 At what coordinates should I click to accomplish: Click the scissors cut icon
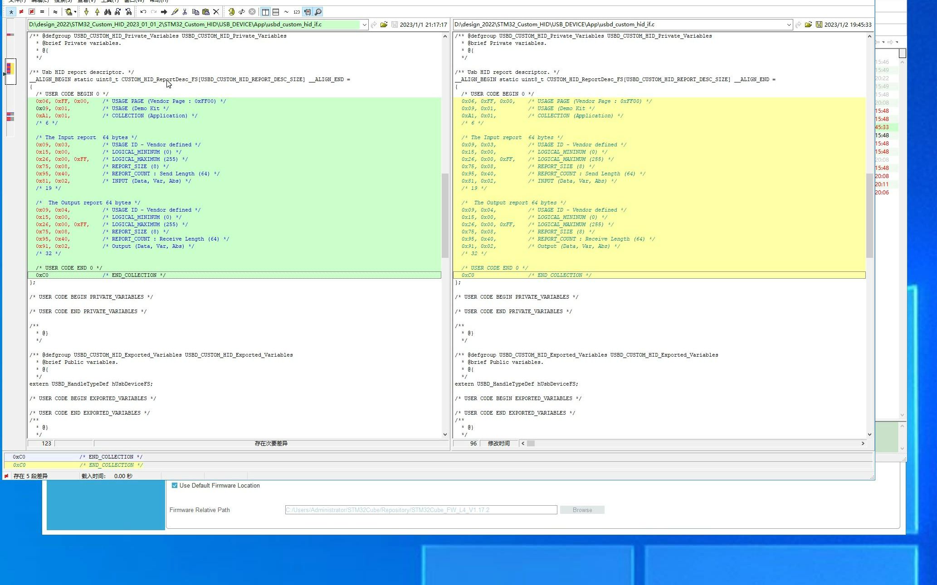(x=185, y=12)
